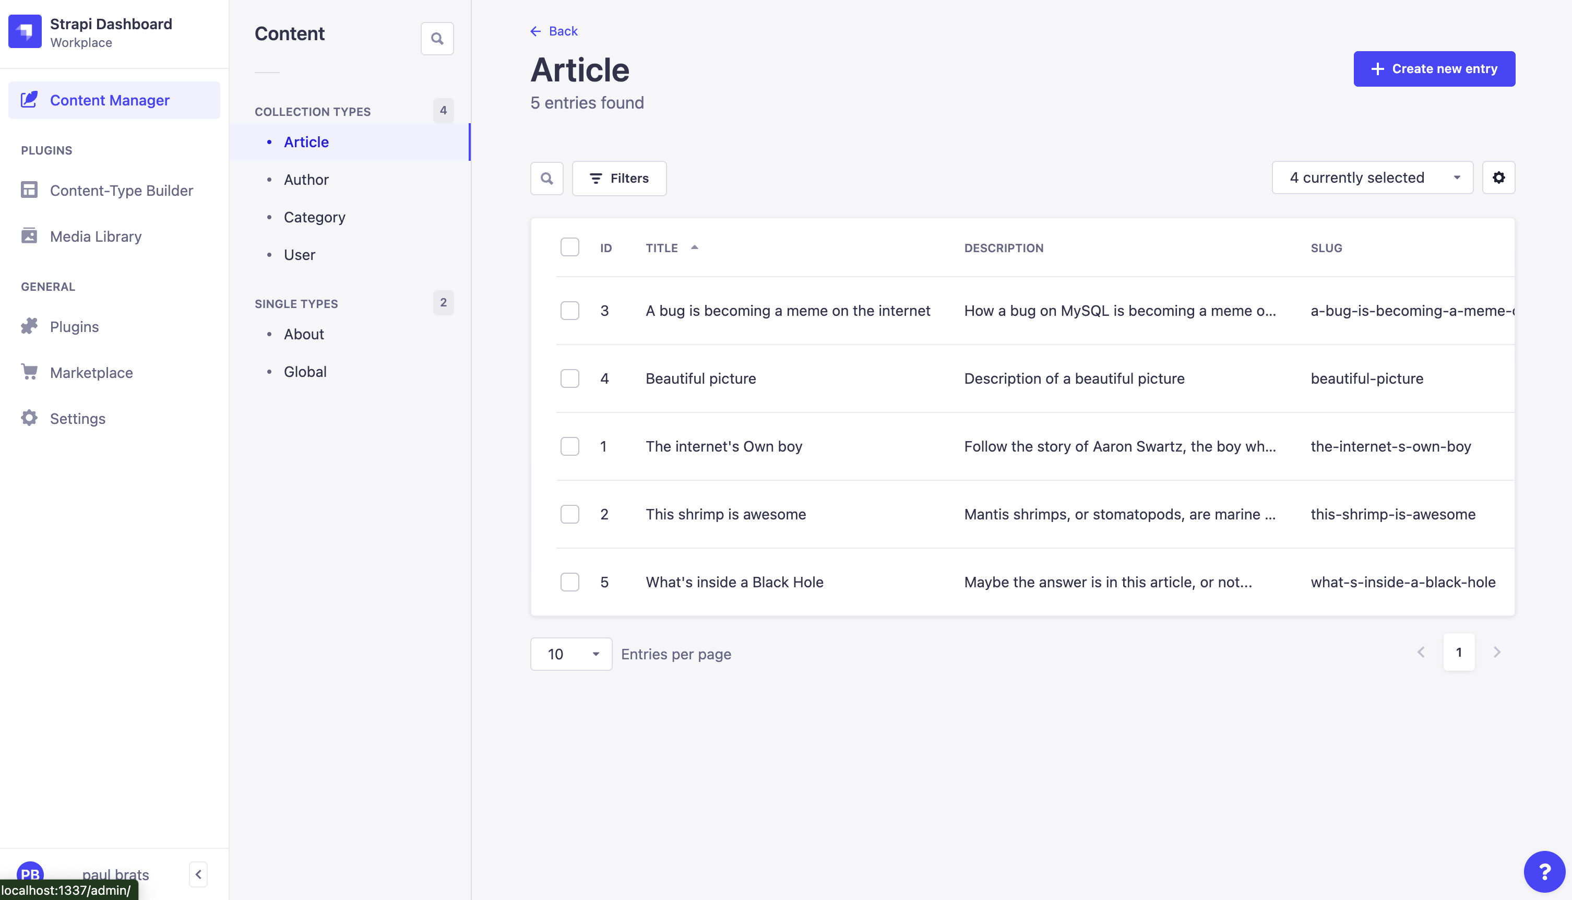Go Back using the link
Screen dimensions: 1572x900
pos(554,31)
